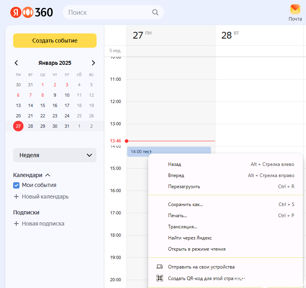Select Вперед in context menu

tap(225, 175)
